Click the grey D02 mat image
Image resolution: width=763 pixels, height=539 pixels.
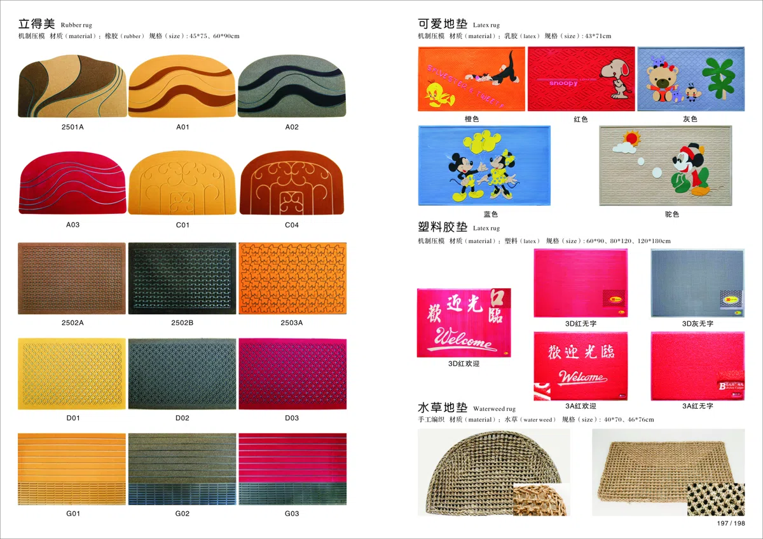[x=182, y=374]
